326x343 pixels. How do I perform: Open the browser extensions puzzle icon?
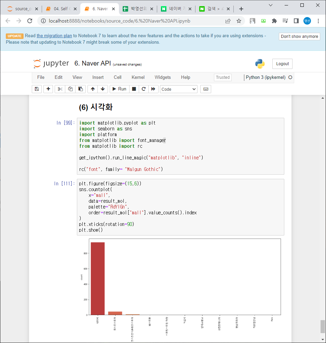274,21
